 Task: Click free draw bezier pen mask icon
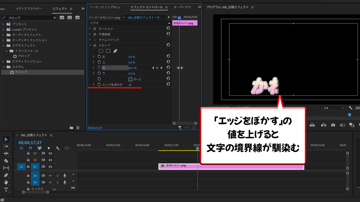[115, 51]
